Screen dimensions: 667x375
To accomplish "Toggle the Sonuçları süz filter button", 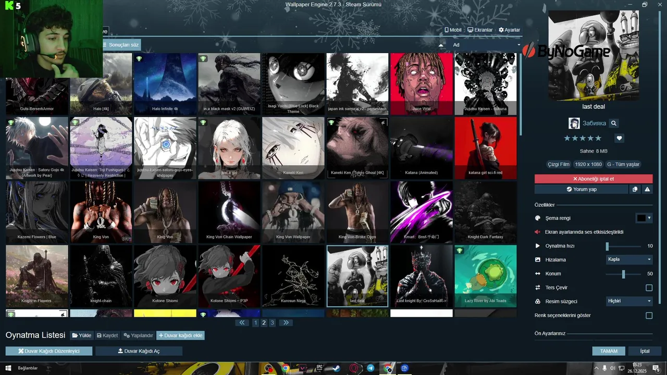I will pos(121,45).
